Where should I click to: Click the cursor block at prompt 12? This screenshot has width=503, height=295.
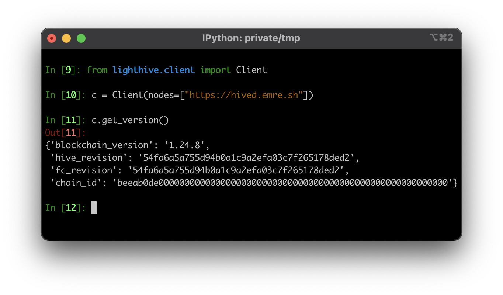[x=94, y=208]
